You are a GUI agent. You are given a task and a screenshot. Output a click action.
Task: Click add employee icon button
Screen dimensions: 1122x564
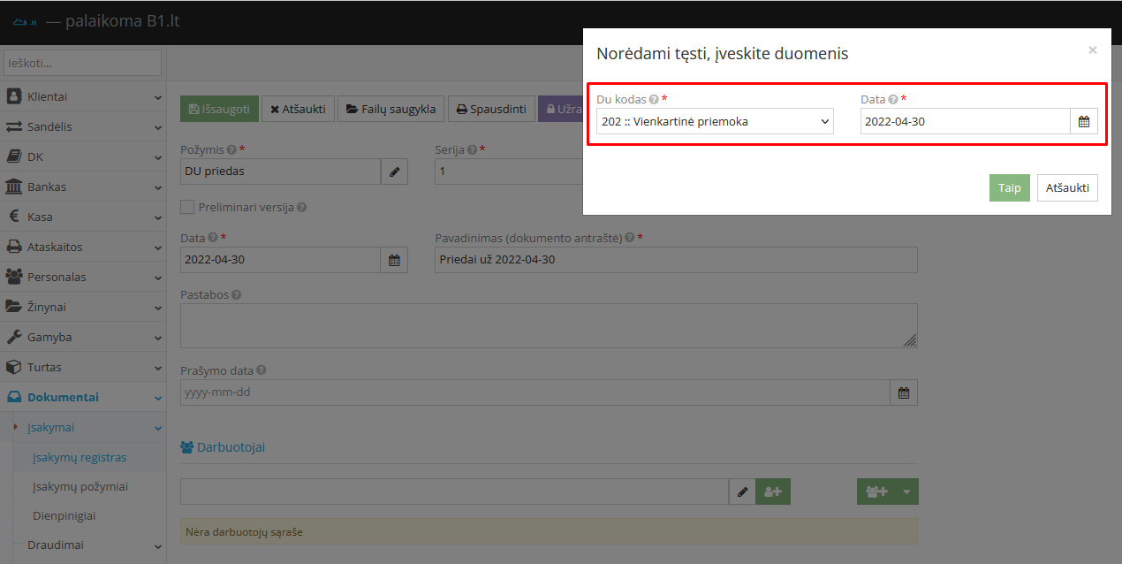(773, 492)
